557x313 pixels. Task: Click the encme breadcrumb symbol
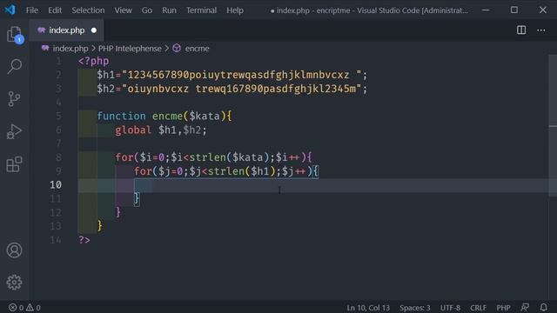click(x=197, y=49)
